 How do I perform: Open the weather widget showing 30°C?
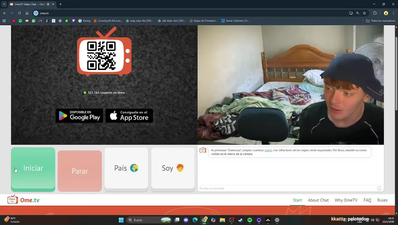12,220
